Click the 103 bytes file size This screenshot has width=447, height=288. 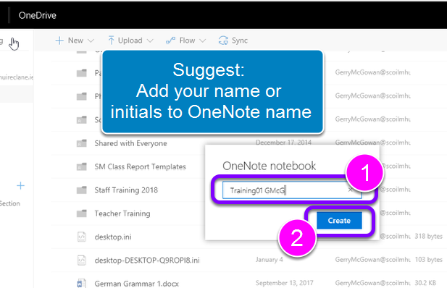[x=428, y=260]
